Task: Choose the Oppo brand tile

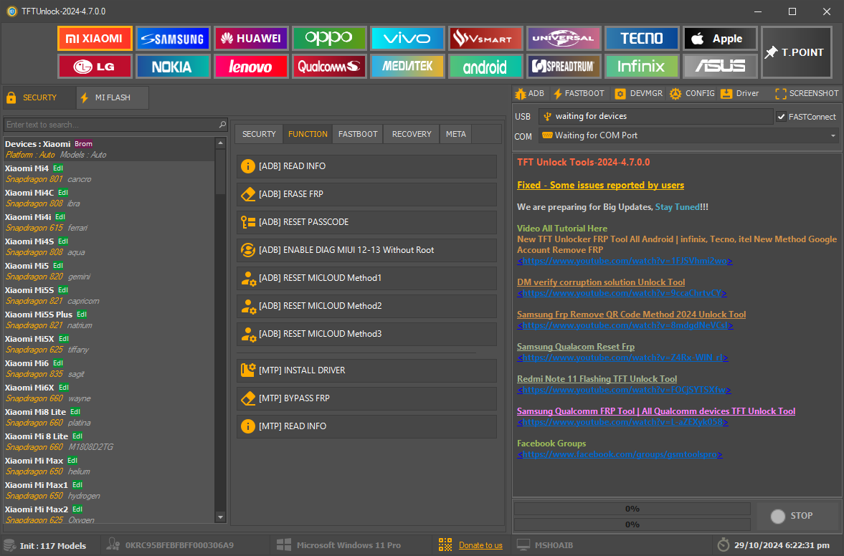Action: tap(329, 39)
